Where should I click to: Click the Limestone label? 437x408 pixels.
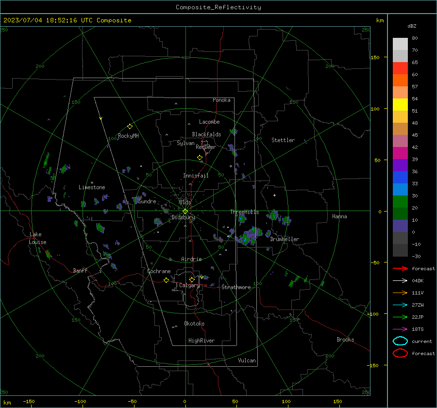coord(92,187)
